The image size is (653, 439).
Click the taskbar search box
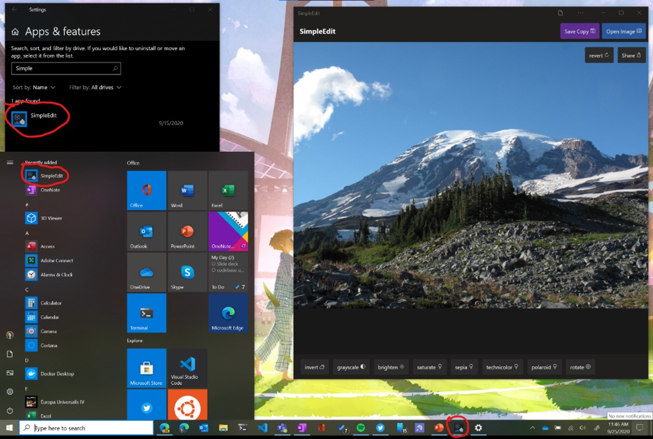87,428
